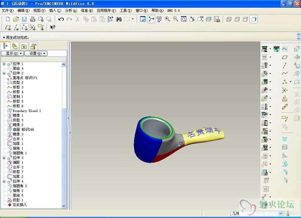Click the datum curve tool icon
This screenshot has height=218, width=301.
285,73
